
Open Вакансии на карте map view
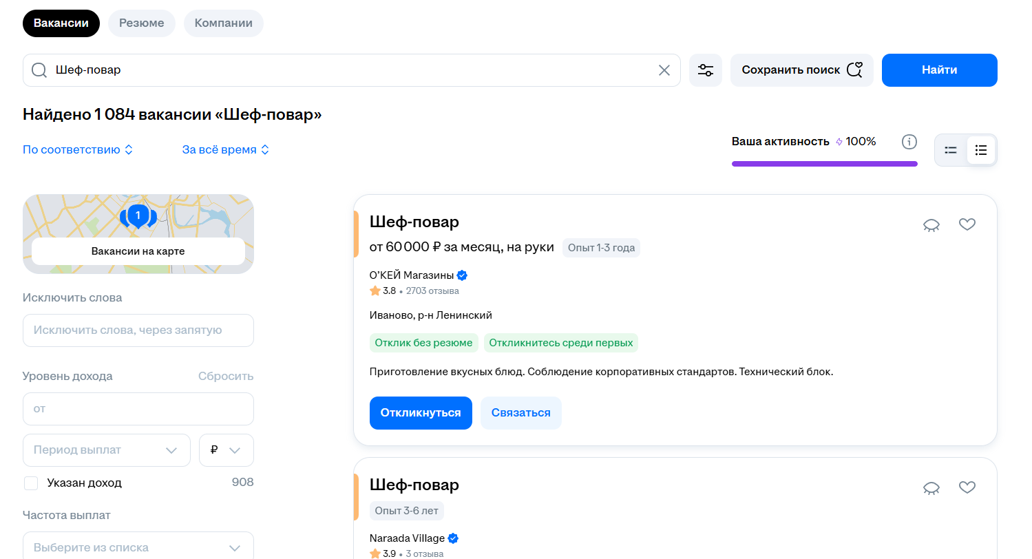click(x=138, y=251)
